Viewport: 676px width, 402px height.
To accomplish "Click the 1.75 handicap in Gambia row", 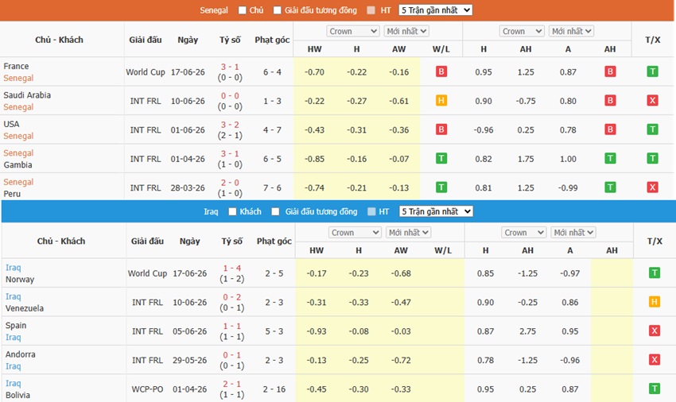I will pos(526,159).
